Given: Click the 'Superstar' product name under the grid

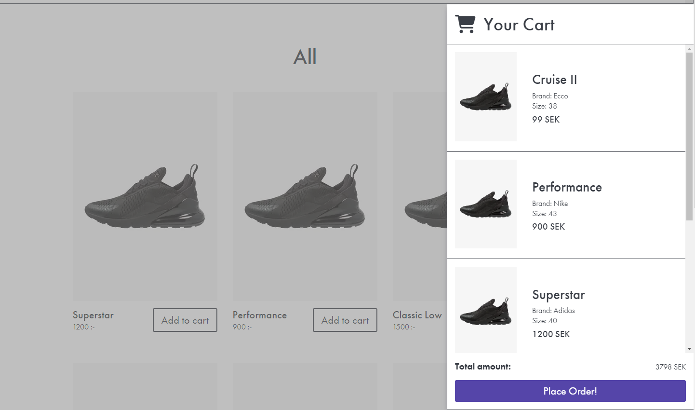Looking at the screenshot, I should point(93,315).
